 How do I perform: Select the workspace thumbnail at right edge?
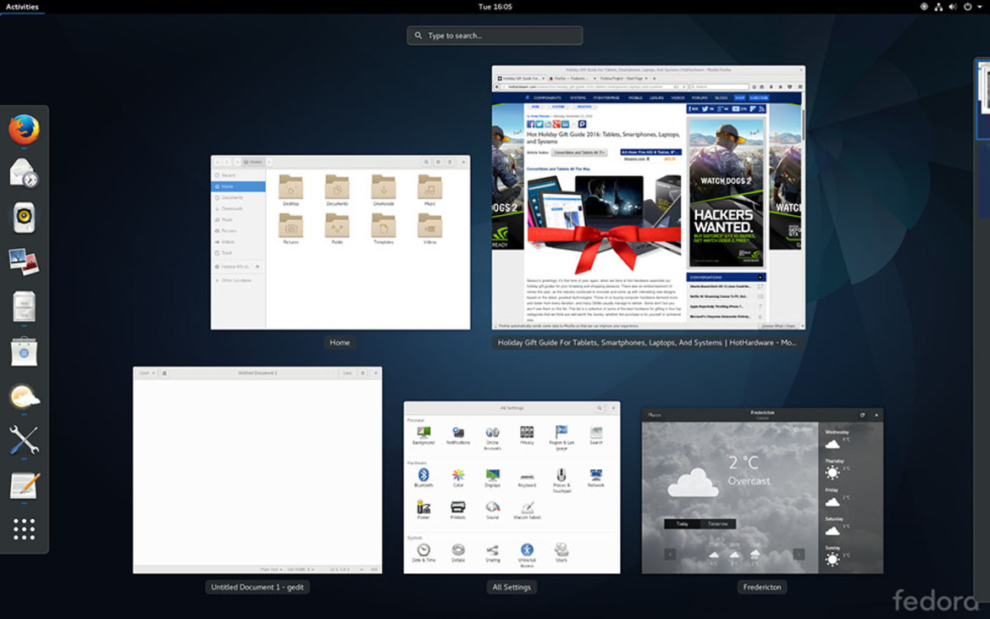[x=982, y=99]
